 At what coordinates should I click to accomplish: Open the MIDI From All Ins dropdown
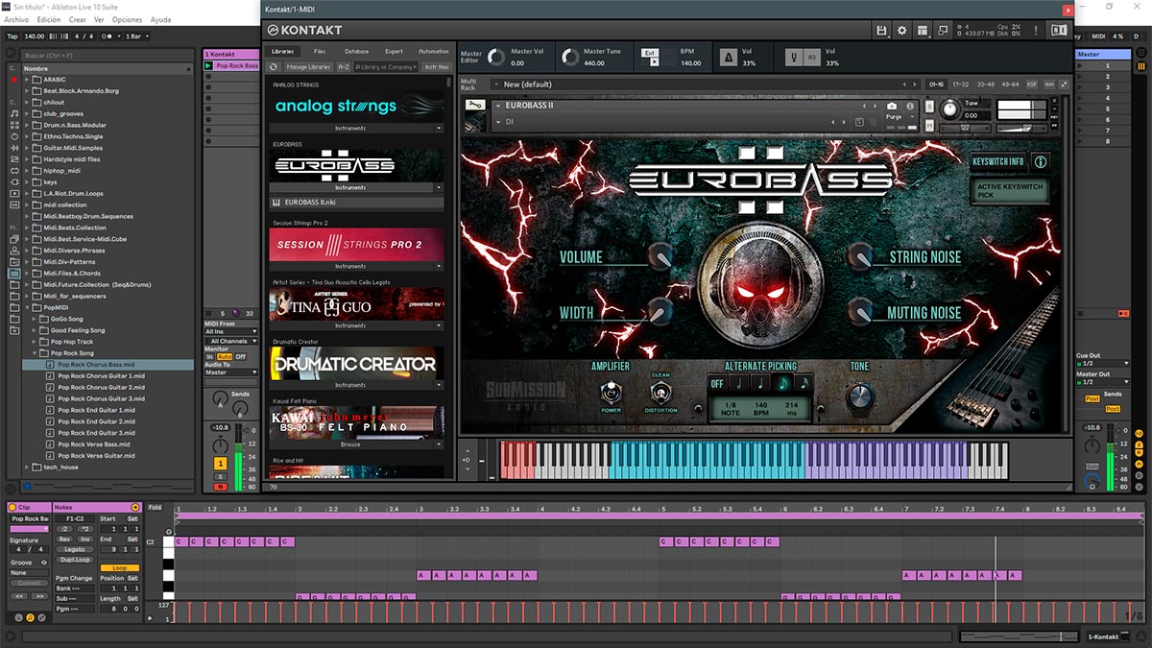231,332
